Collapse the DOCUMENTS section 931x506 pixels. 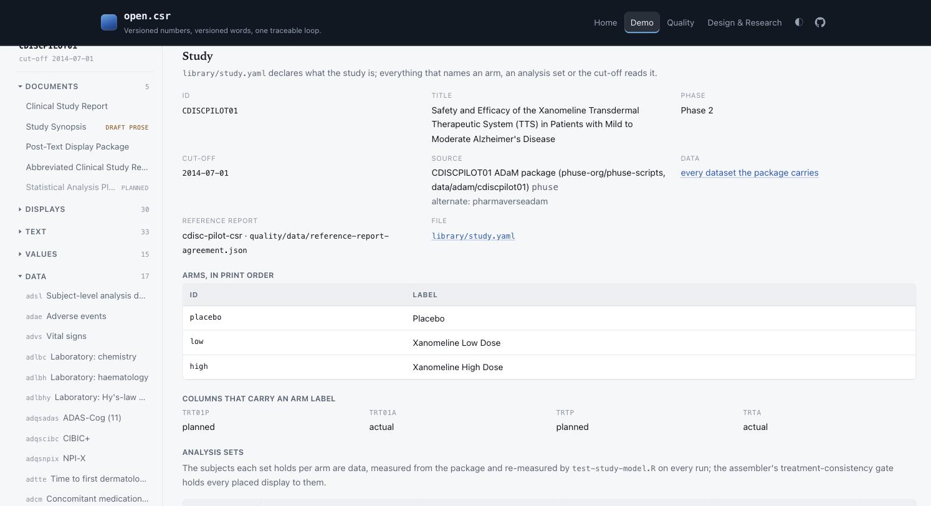coord(84,87)
